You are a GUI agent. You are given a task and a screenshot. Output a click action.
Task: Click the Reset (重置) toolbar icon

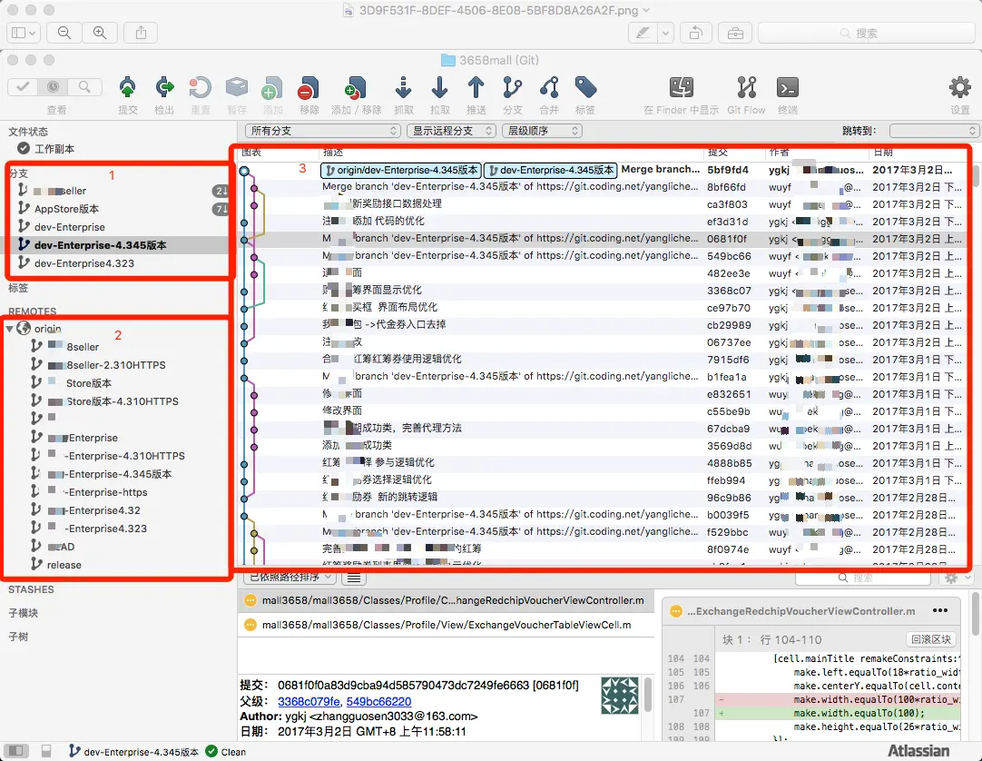[x=200, y=88]
